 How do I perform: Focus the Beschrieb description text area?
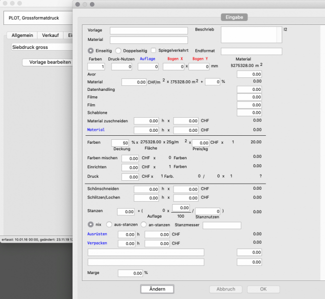click(x=248, y=35)
